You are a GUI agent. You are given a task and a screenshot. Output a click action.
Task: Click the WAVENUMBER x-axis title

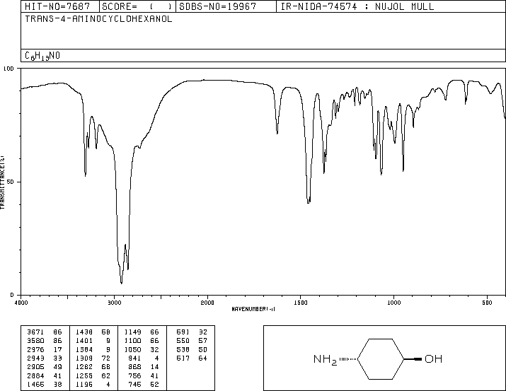tap(253, 309)
